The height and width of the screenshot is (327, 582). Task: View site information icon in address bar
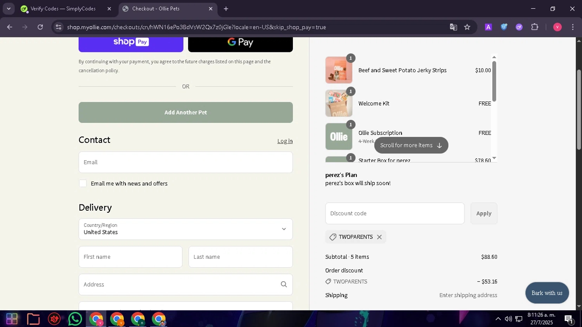pos(59,27)
